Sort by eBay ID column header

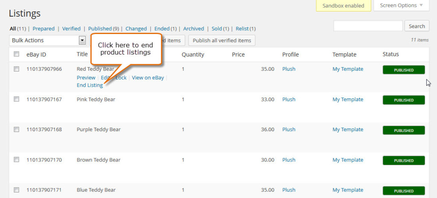pos(36,55)
